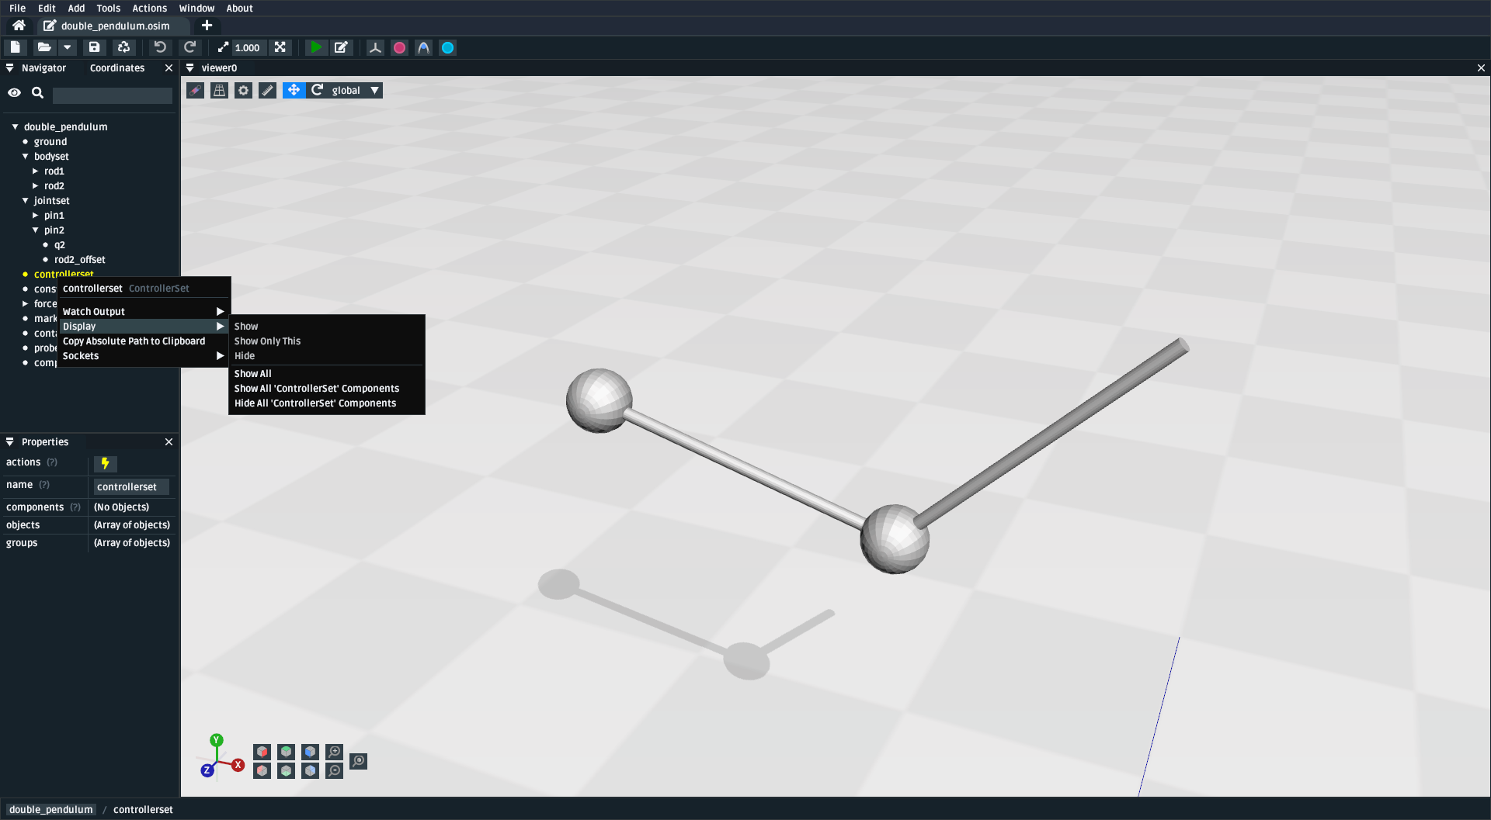Viewport: 1491px width, 820px height.
Task: Click the reload model recycle icon
Action: (123, 47)
